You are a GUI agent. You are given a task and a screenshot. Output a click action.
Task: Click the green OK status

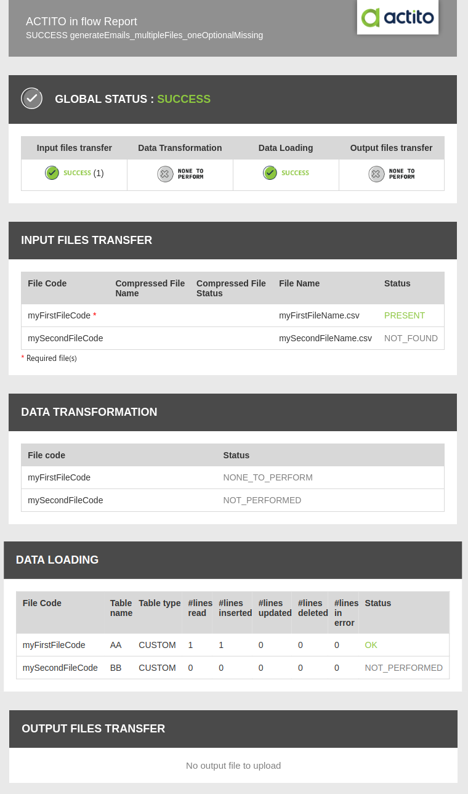(371, 645)
